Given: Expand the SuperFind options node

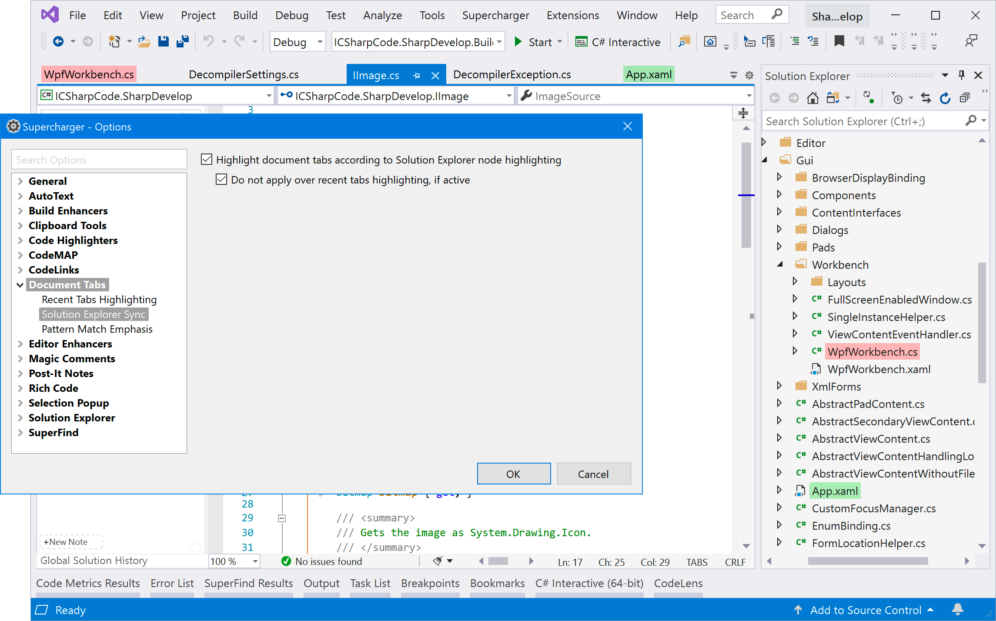Looking at the screenshot, I should pos(20,433).
